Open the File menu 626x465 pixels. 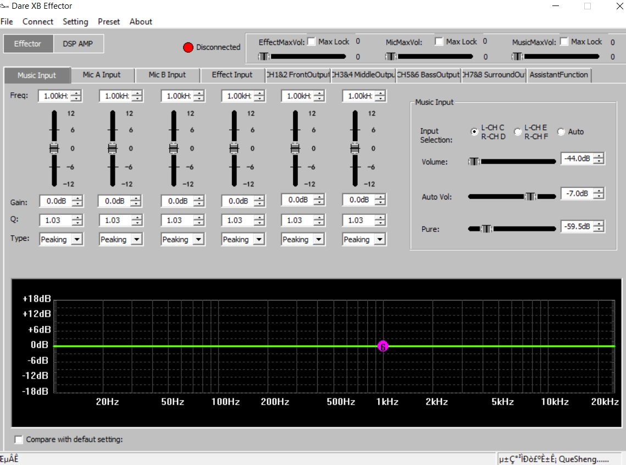(x=7, y=21)
